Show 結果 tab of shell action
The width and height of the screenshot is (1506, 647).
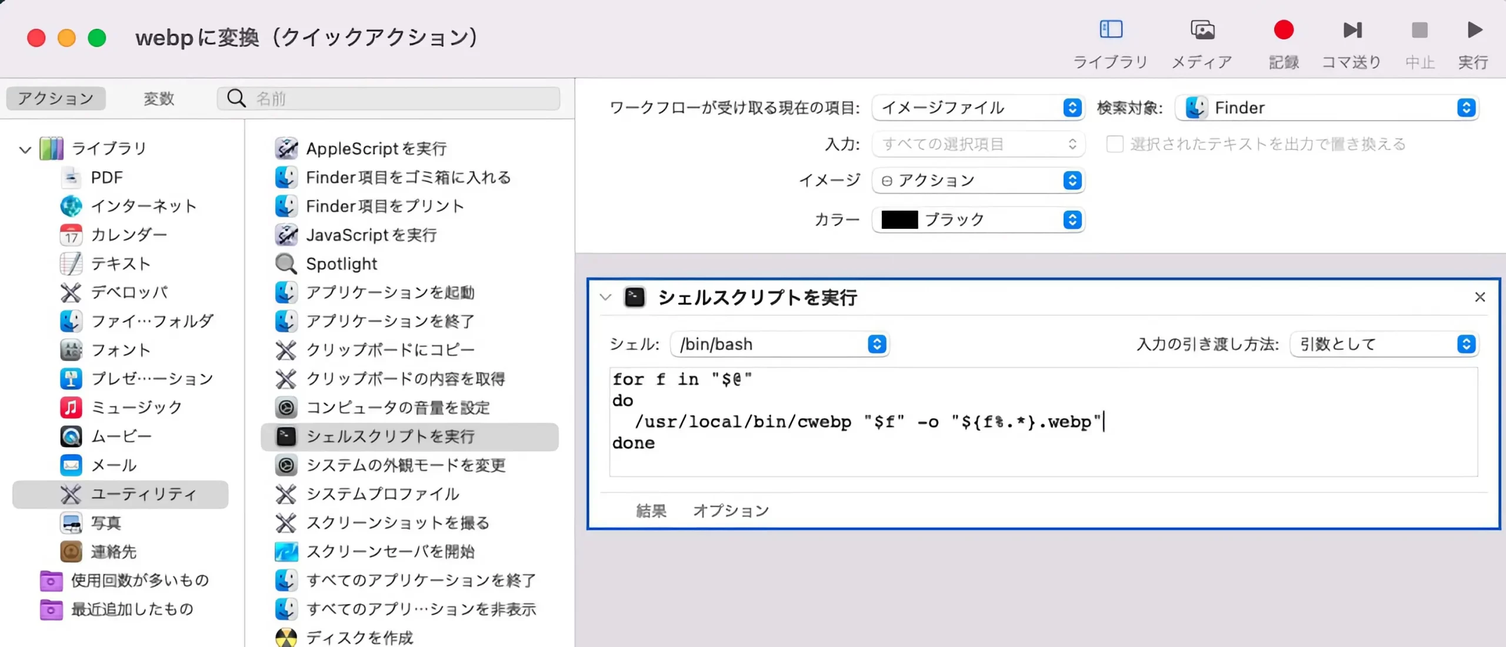651,511
